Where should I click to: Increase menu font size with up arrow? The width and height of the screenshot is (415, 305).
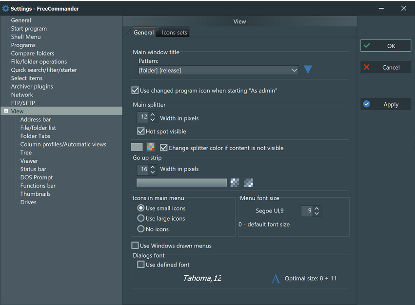click(x=317, y=209)
